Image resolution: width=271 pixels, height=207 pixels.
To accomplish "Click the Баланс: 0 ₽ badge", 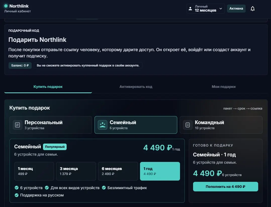I will [20, 65].
